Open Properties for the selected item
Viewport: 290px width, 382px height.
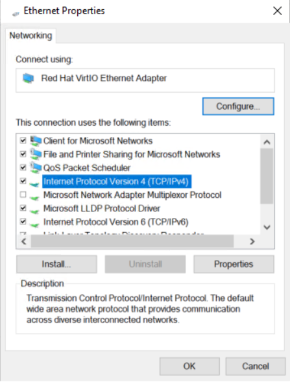pyautogui.click(x=234, y=264)
